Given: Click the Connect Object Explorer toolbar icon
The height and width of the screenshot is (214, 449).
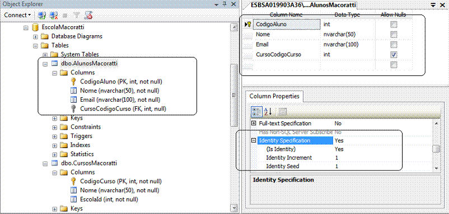Looking at the screenshot, I should [43, 15].
